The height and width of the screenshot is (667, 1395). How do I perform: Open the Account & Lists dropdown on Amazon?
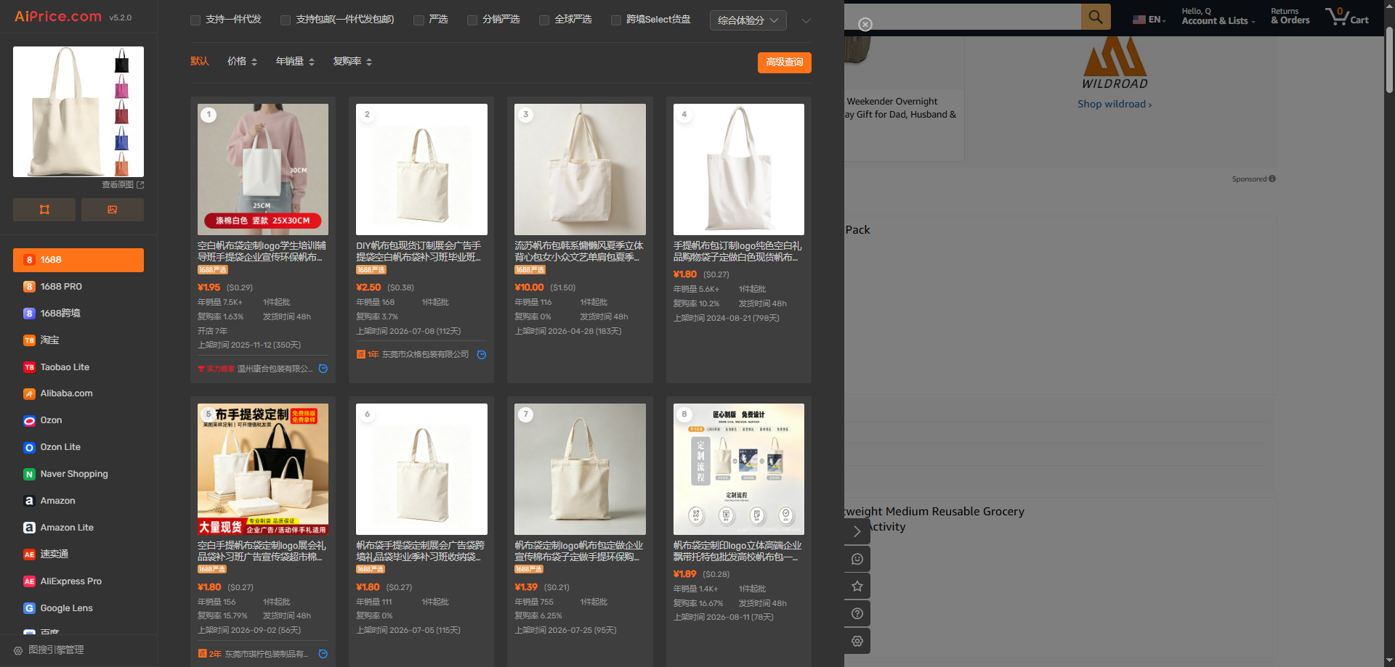[x=1218, y=16]
